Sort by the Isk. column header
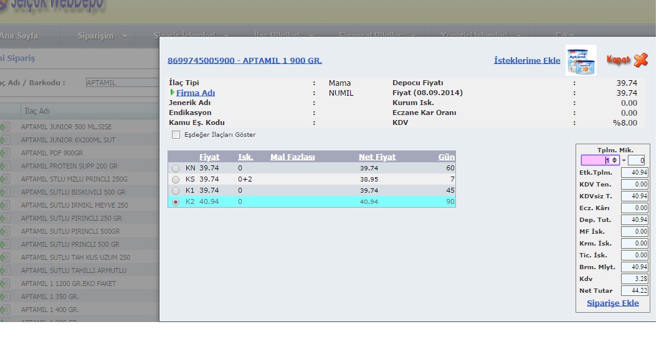This screenshot has width=664, height=355. (245, 157)
